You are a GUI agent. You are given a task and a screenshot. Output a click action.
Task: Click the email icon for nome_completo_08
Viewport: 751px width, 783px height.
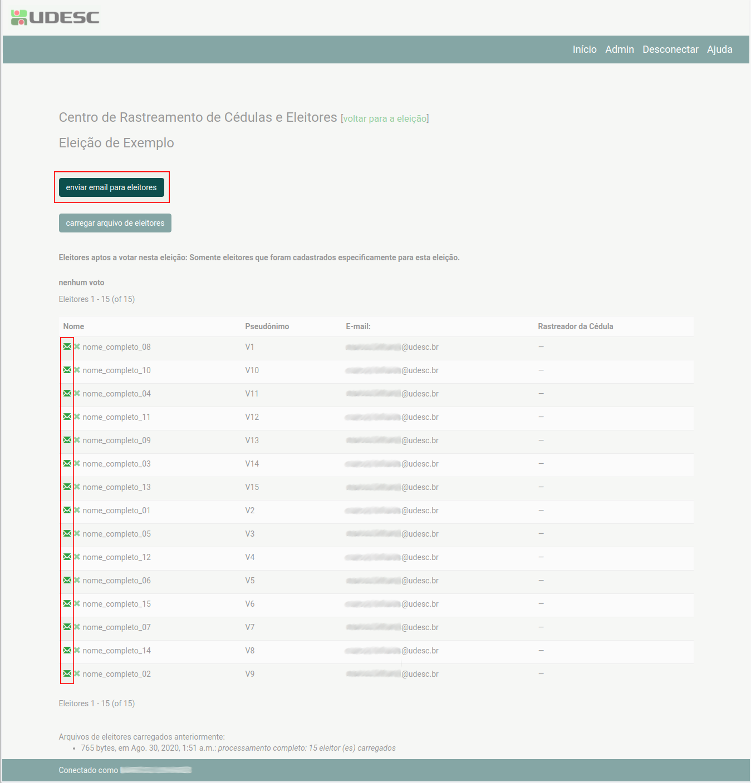click(x=67, y=346)
